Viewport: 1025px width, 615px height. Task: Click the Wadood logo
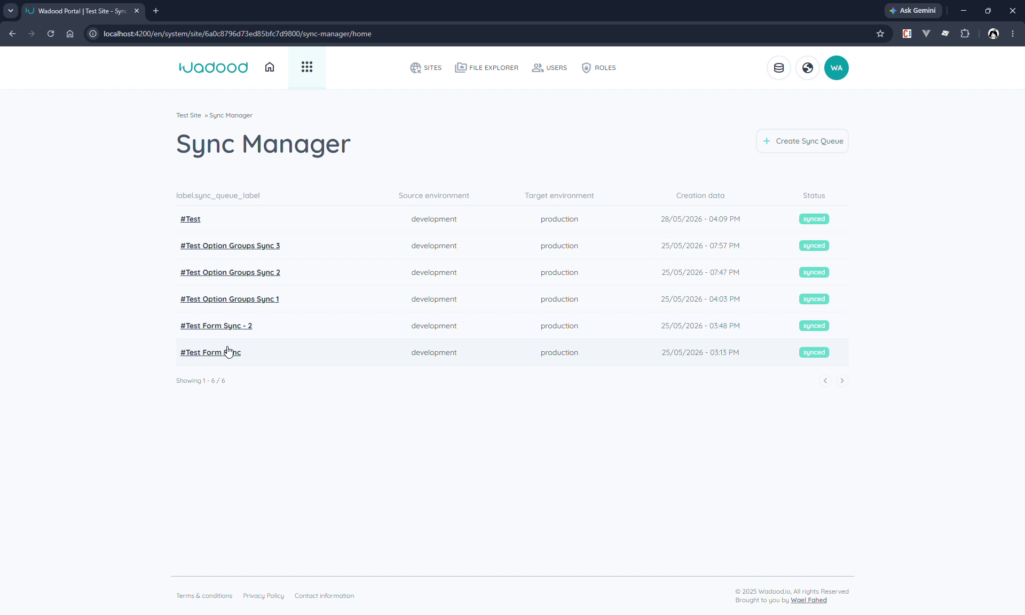[214, 67]
